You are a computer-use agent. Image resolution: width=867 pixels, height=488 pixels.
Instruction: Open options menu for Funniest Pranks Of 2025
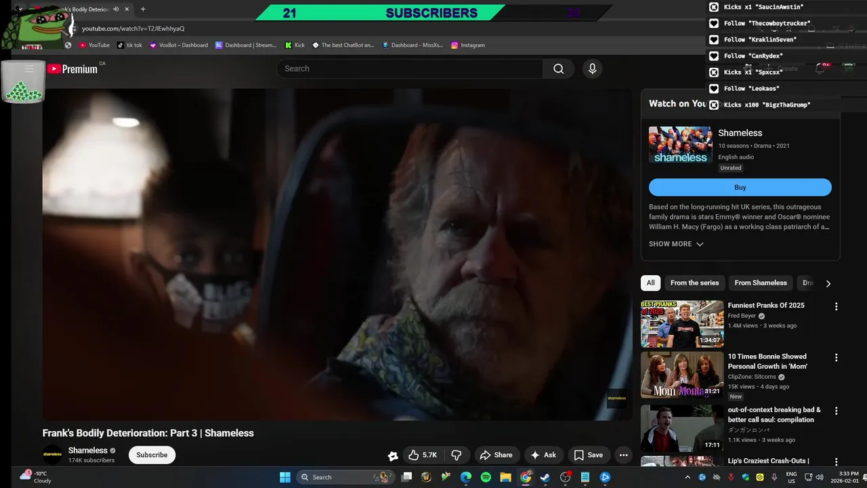[x=836, y=306]
